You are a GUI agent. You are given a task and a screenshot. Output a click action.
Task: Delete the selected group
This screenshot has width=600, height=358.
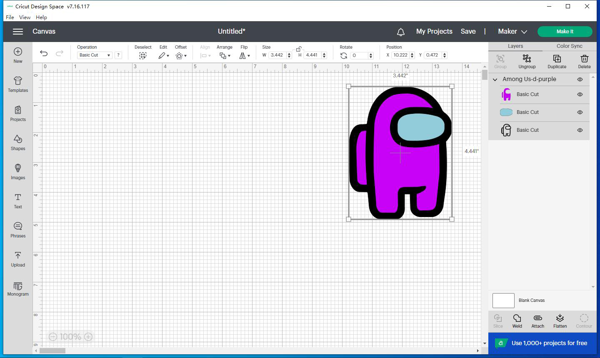tap(584, 62)
